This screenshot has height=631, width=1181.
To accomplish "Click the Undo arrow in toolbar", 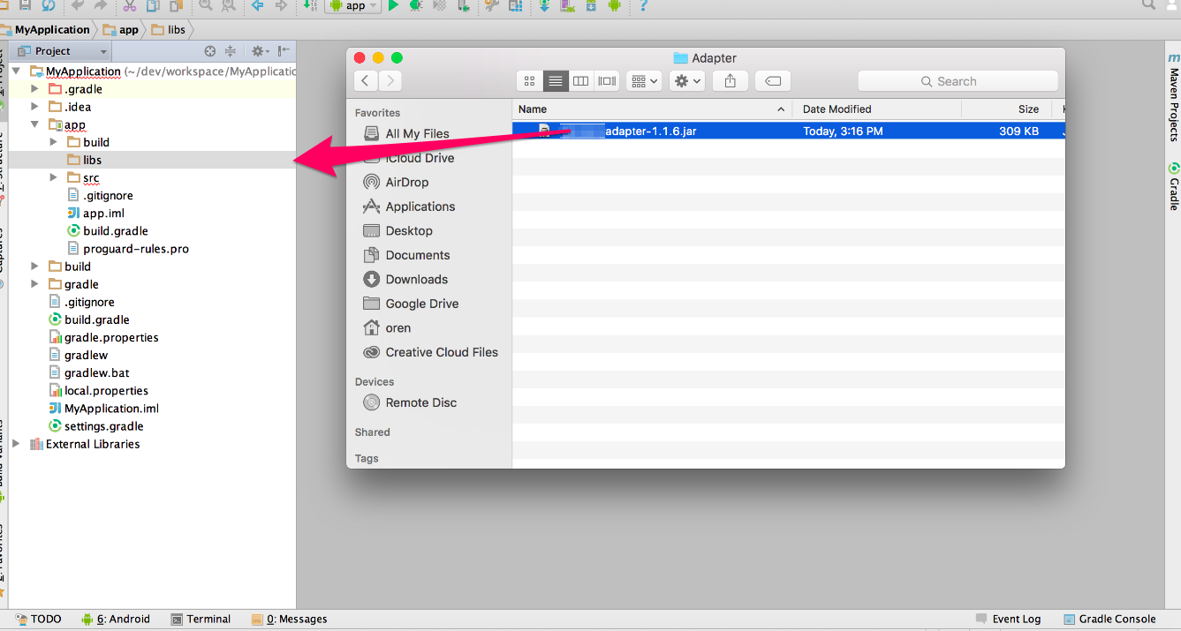I will 78,5.
